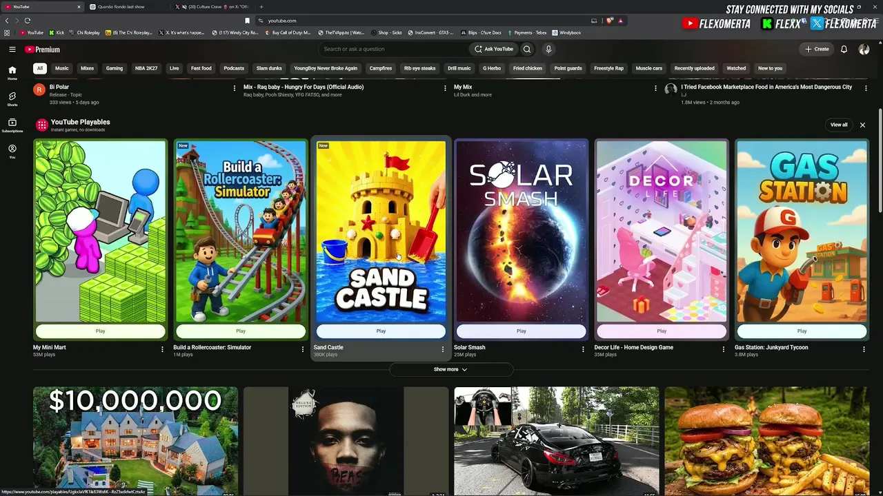Viewport: 883px width, 496px height.
Task: Start voice search with microphone icon
Action: point(548,49)
